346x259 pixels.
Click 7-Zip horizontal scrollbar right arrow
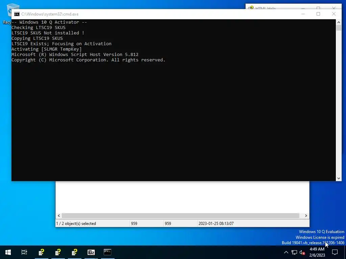point(306,215)
